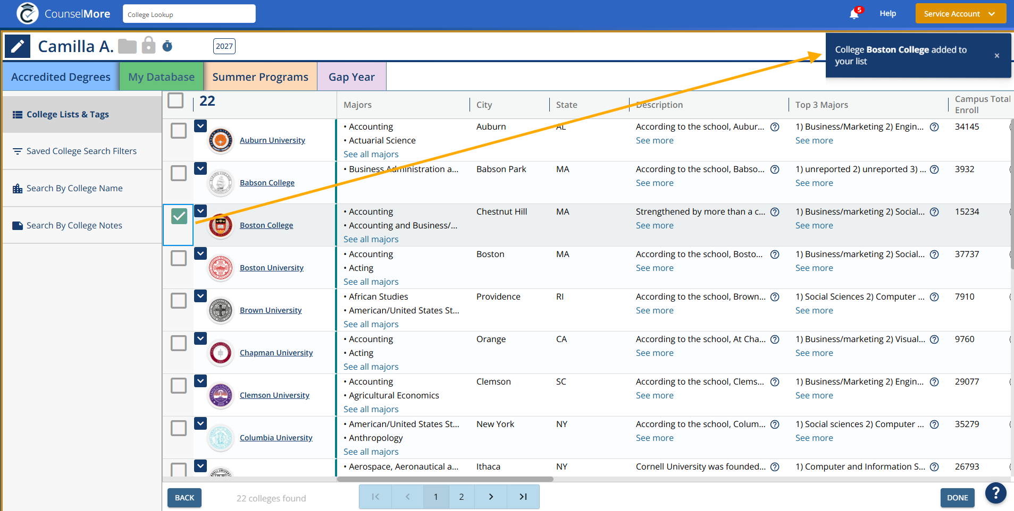This screenshot has height=511, width=1014.
Task: Click the Brown University seal logo
Action: (x=220, y=311)
